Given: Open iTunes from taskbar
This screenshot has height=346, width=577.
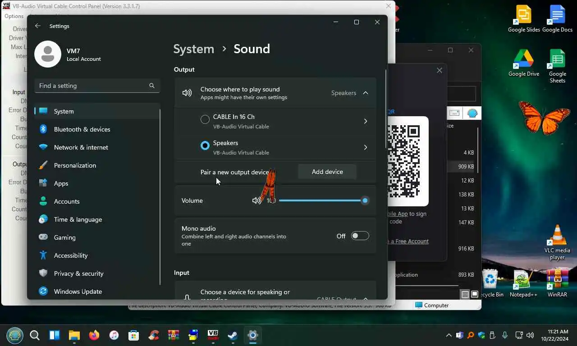Looking at the screenshot, I should tap(114, 335).
